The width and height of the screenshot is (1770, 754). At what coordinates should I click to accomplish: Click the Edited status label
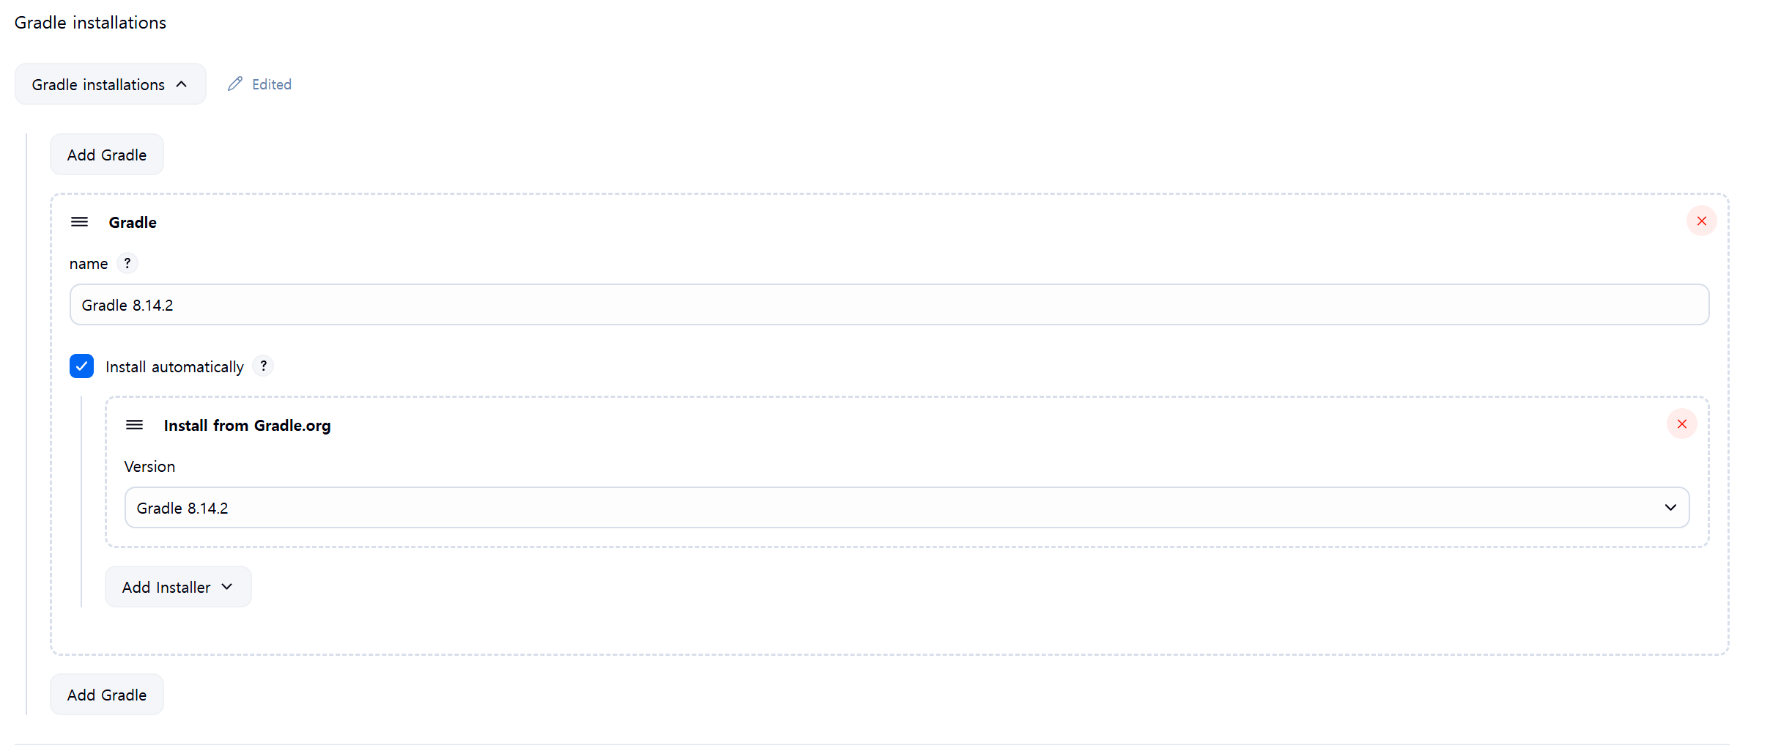click(x=272, y=84)
